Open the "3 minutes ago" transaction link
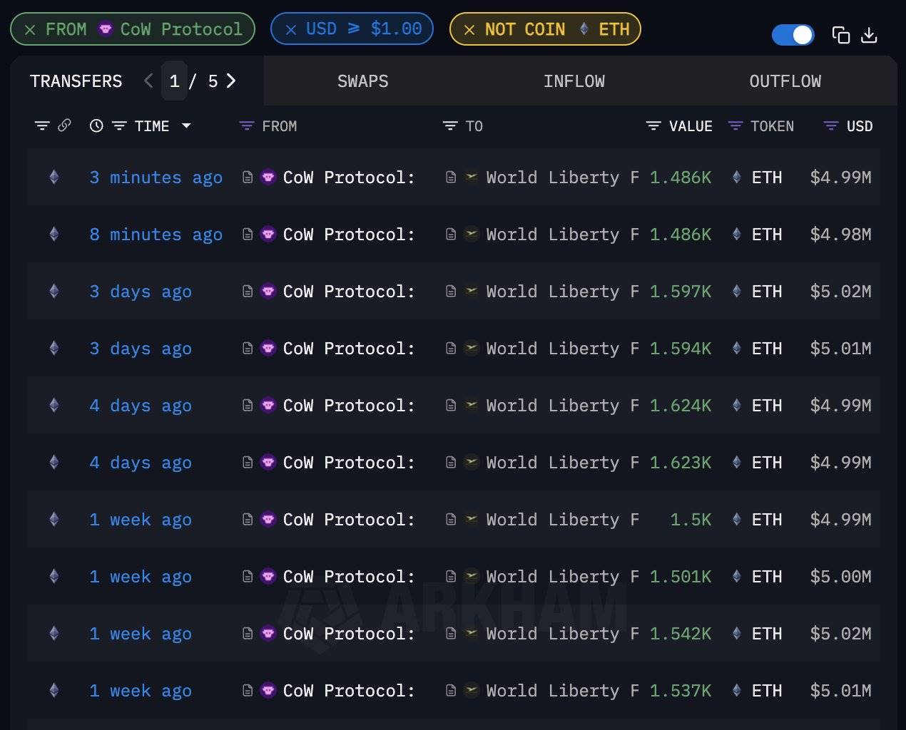The width and height of the screenshot is (906, 730). [x=156, y=178]
